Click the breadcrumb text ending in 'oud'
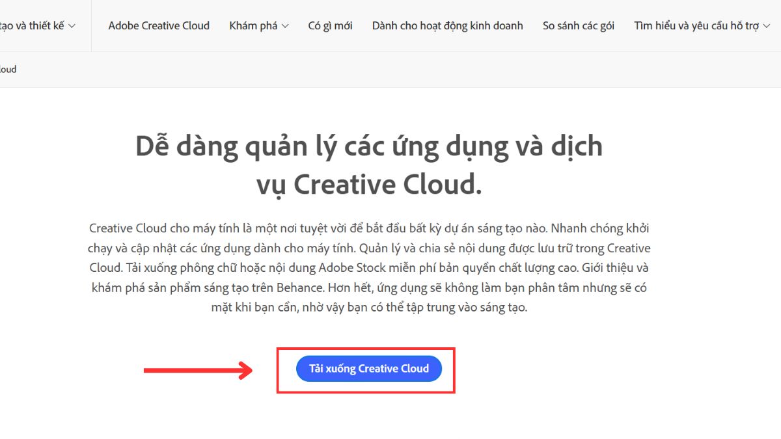Screen dimensions: 781x439 (x=8, y=70)
